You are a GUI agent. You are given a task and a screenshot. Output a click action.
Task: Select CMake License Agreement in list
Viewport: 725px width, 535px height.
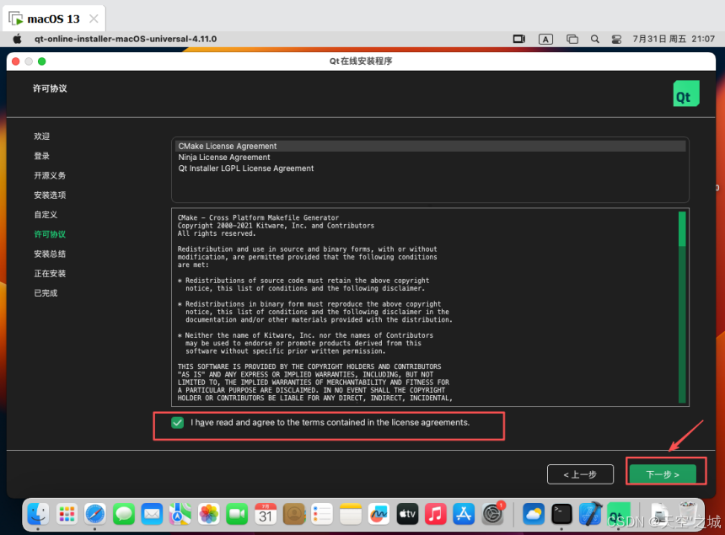430,146
